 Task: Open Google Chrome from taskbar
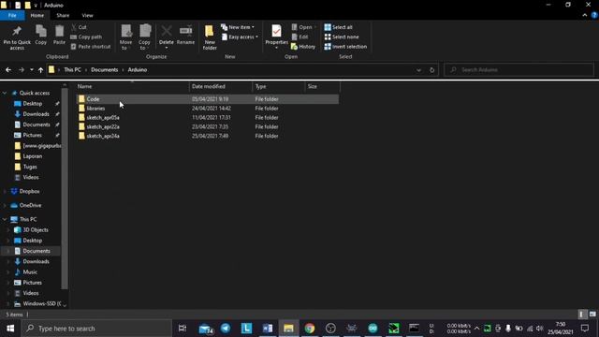(310, 329)
